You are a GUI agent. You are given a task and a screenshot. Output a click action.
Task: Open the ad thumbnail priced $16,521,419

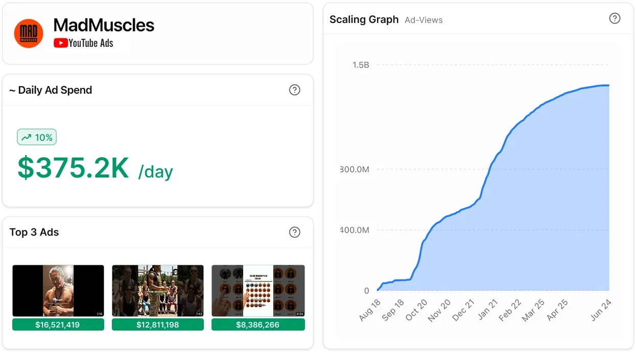point(58,291)
